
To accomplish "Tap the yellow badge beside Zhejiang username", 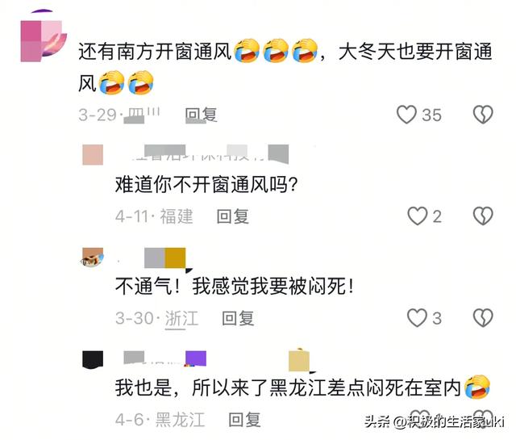I will 175,258.
